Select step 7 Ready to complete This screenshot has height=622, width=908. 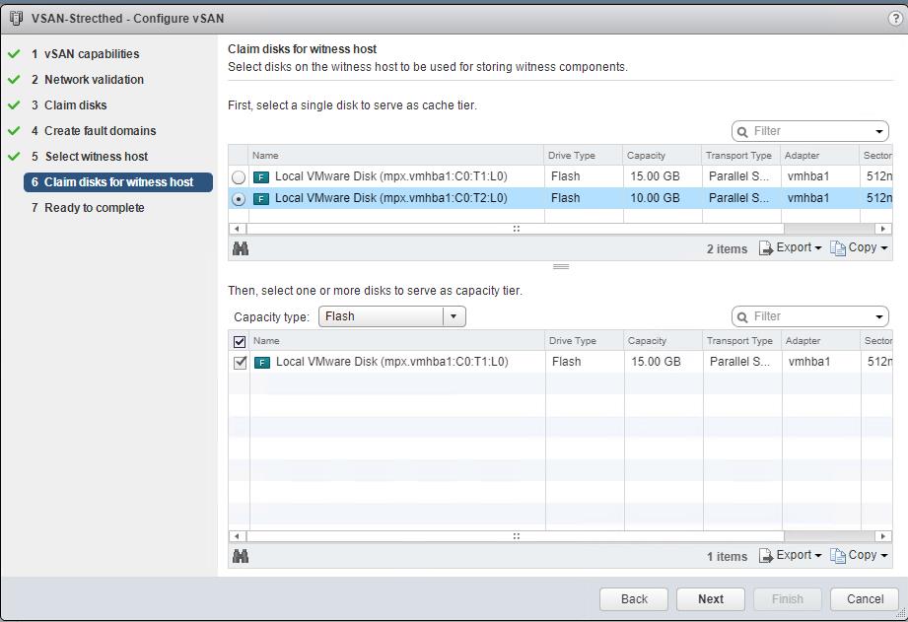(x=88, y=207)
